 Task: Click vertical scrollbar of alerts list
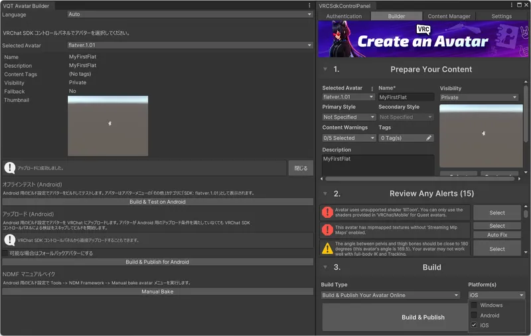(x=526, y=214)
